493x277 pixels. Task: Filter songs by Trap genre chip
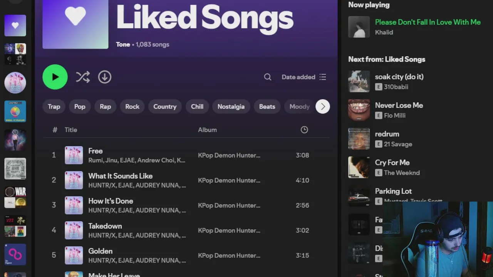tap(54, 107)
